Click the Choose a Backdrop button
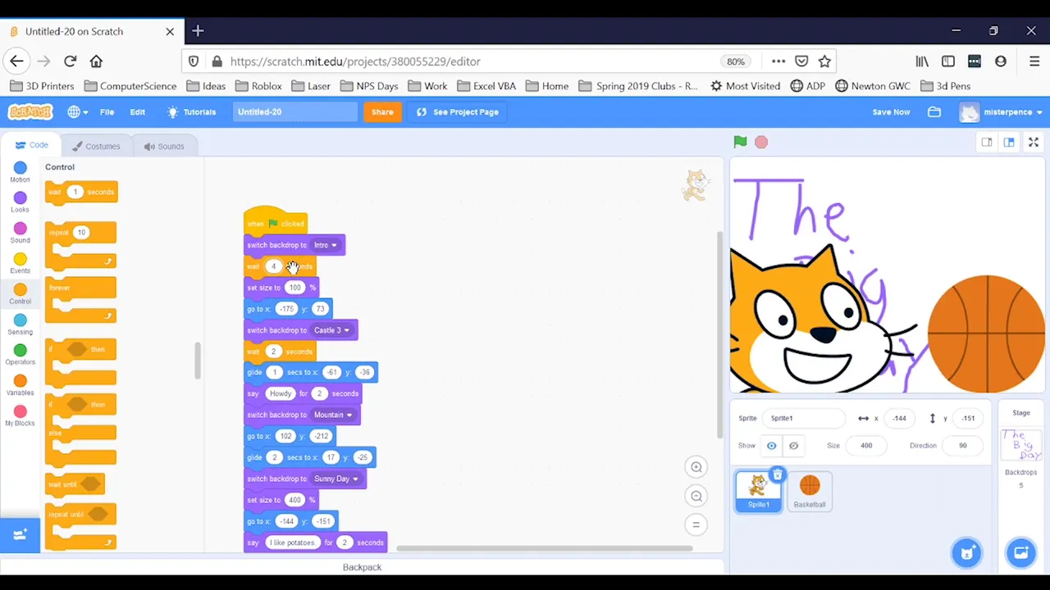1050x590 pixels. tap(1020, 552)
